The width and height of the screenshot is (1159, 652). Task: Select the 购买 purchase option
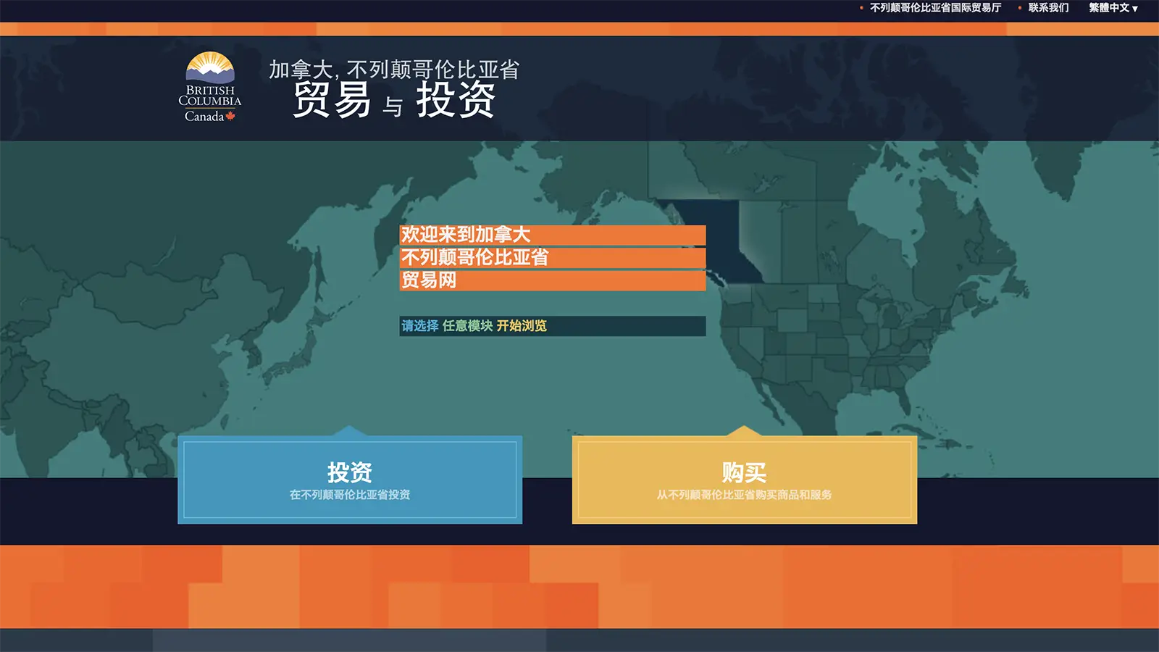[745, 480]
